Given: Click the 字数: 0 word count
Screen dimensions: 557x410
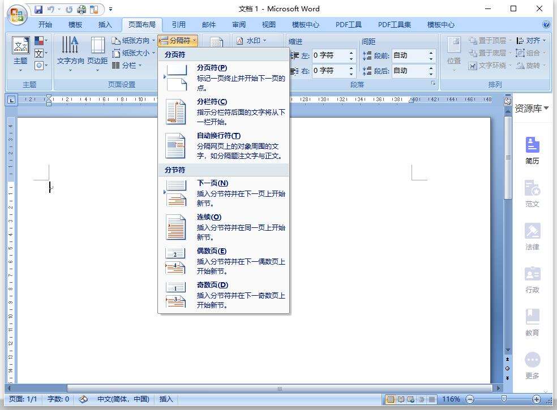Looking at the screenshot, I should tap(58, 399).
